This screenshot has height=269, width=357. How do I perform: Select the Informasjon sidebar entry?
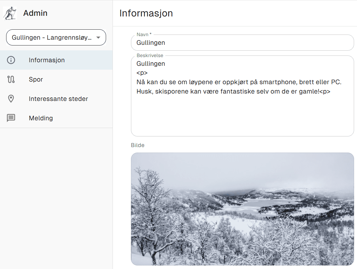[47, 60]
